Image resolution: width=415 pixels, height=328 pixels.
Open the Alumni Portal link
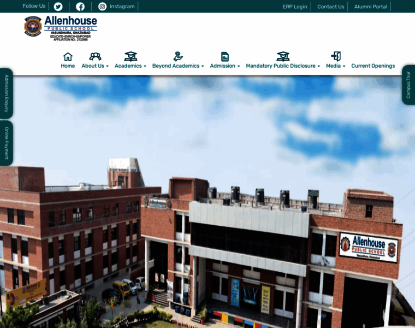coord(371,7)
